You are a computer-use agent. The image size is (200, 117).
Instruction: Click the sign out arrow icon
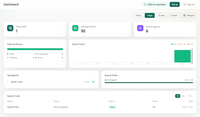(184, 4)
